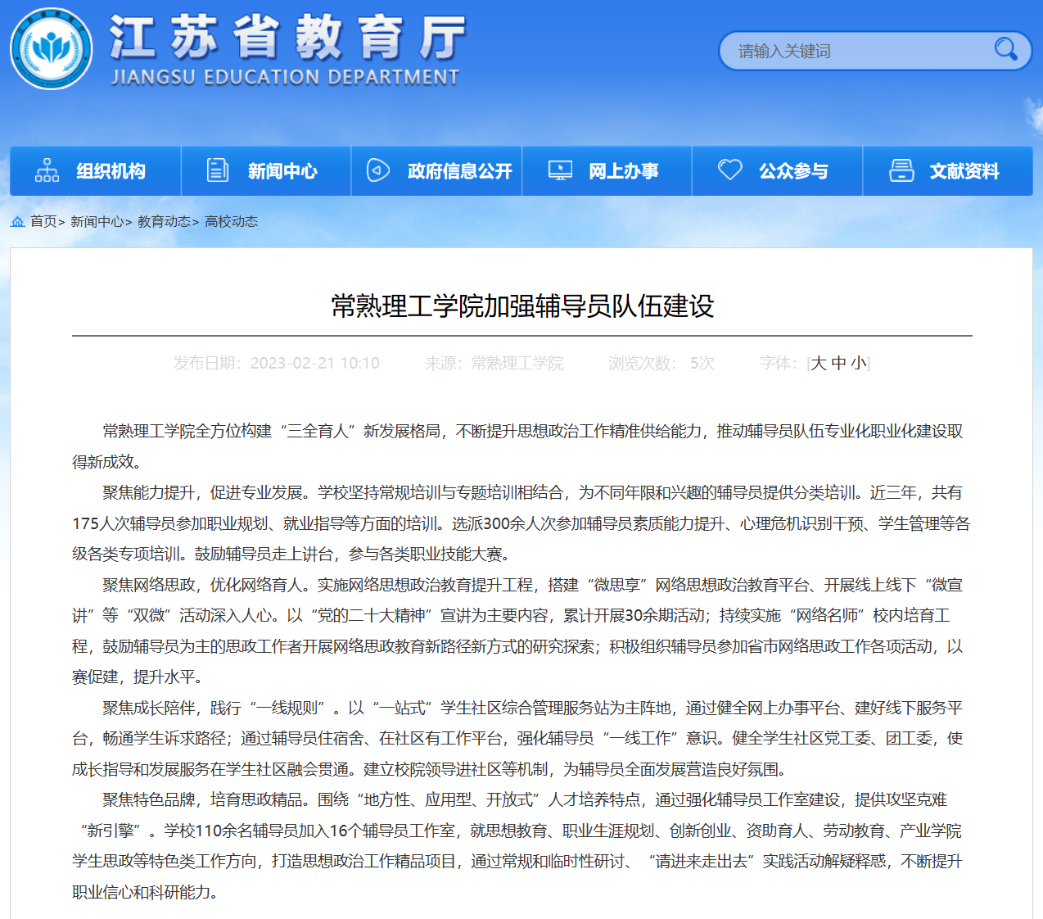
Task: Click the circular icon beside 政府信息公开
Action: [377, 170]
